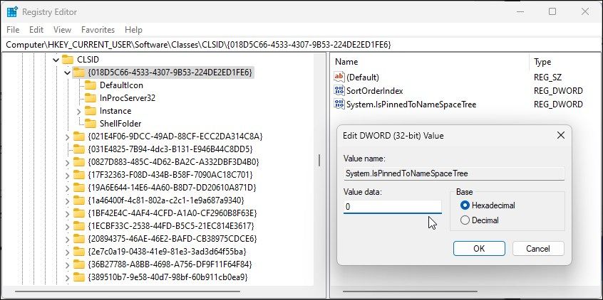Click the ShellFolder folder icon
The width and height of the screenshot is (603, 300).
[x=91, y=124]
